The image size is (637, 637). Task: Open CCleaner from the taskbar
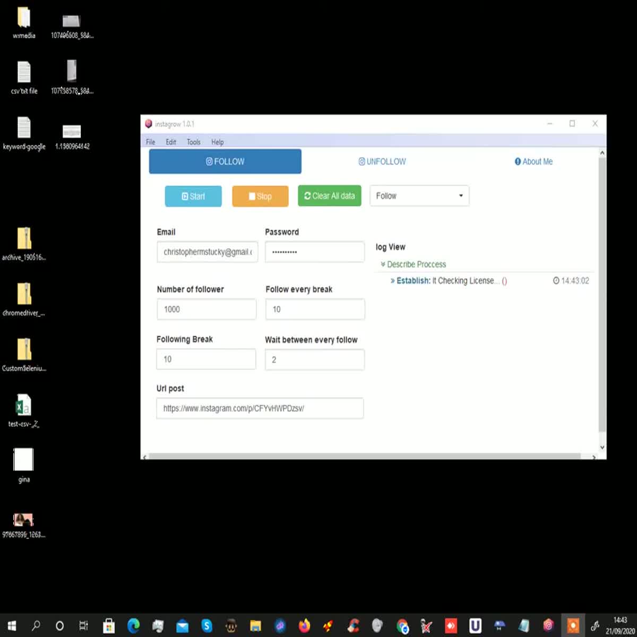353,626
